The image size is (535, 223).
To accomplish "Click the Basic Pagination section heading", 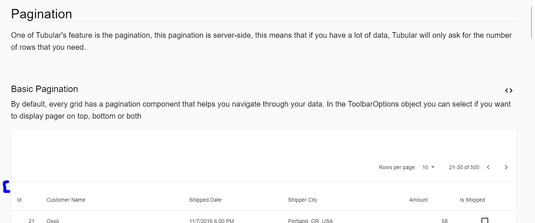I will (x=44, y=89).
